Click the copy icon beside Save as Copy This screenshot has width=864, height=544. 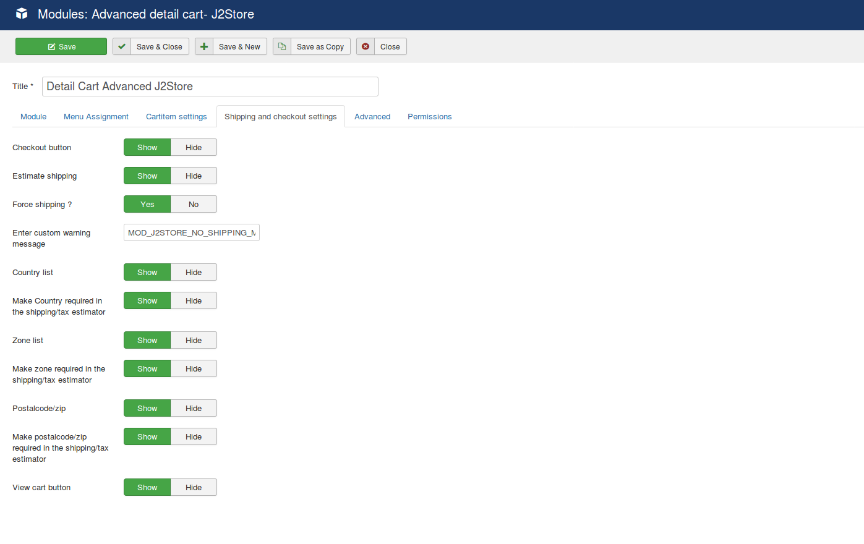(282, 46)
